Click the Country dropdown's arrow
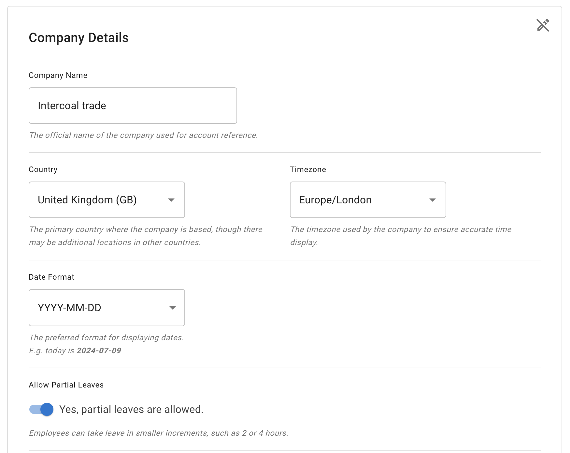570x453 pixels. (x=172, y=200)
